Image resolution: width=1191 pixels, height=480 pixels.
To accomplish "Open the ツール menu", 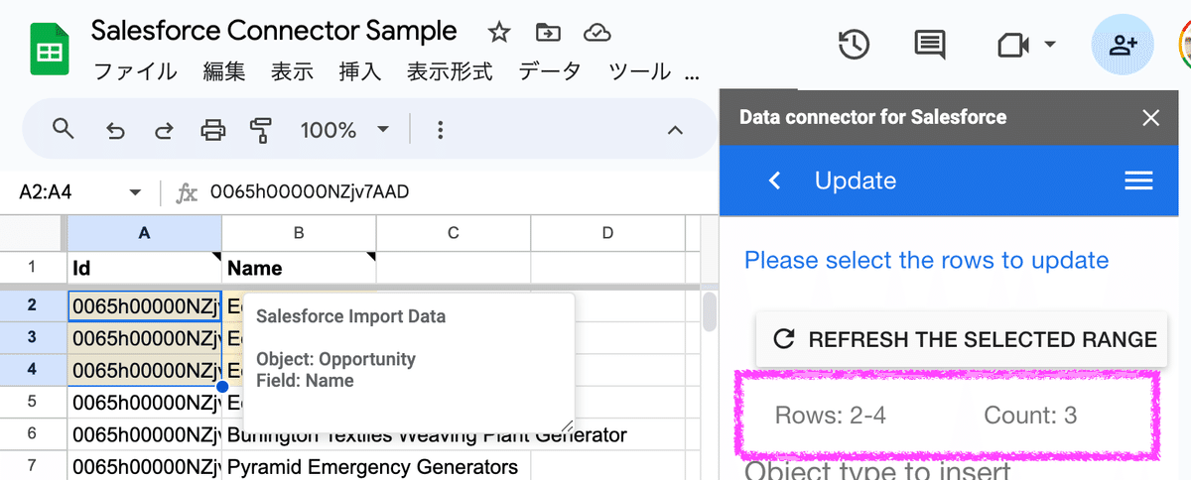I will coord(639,71).
